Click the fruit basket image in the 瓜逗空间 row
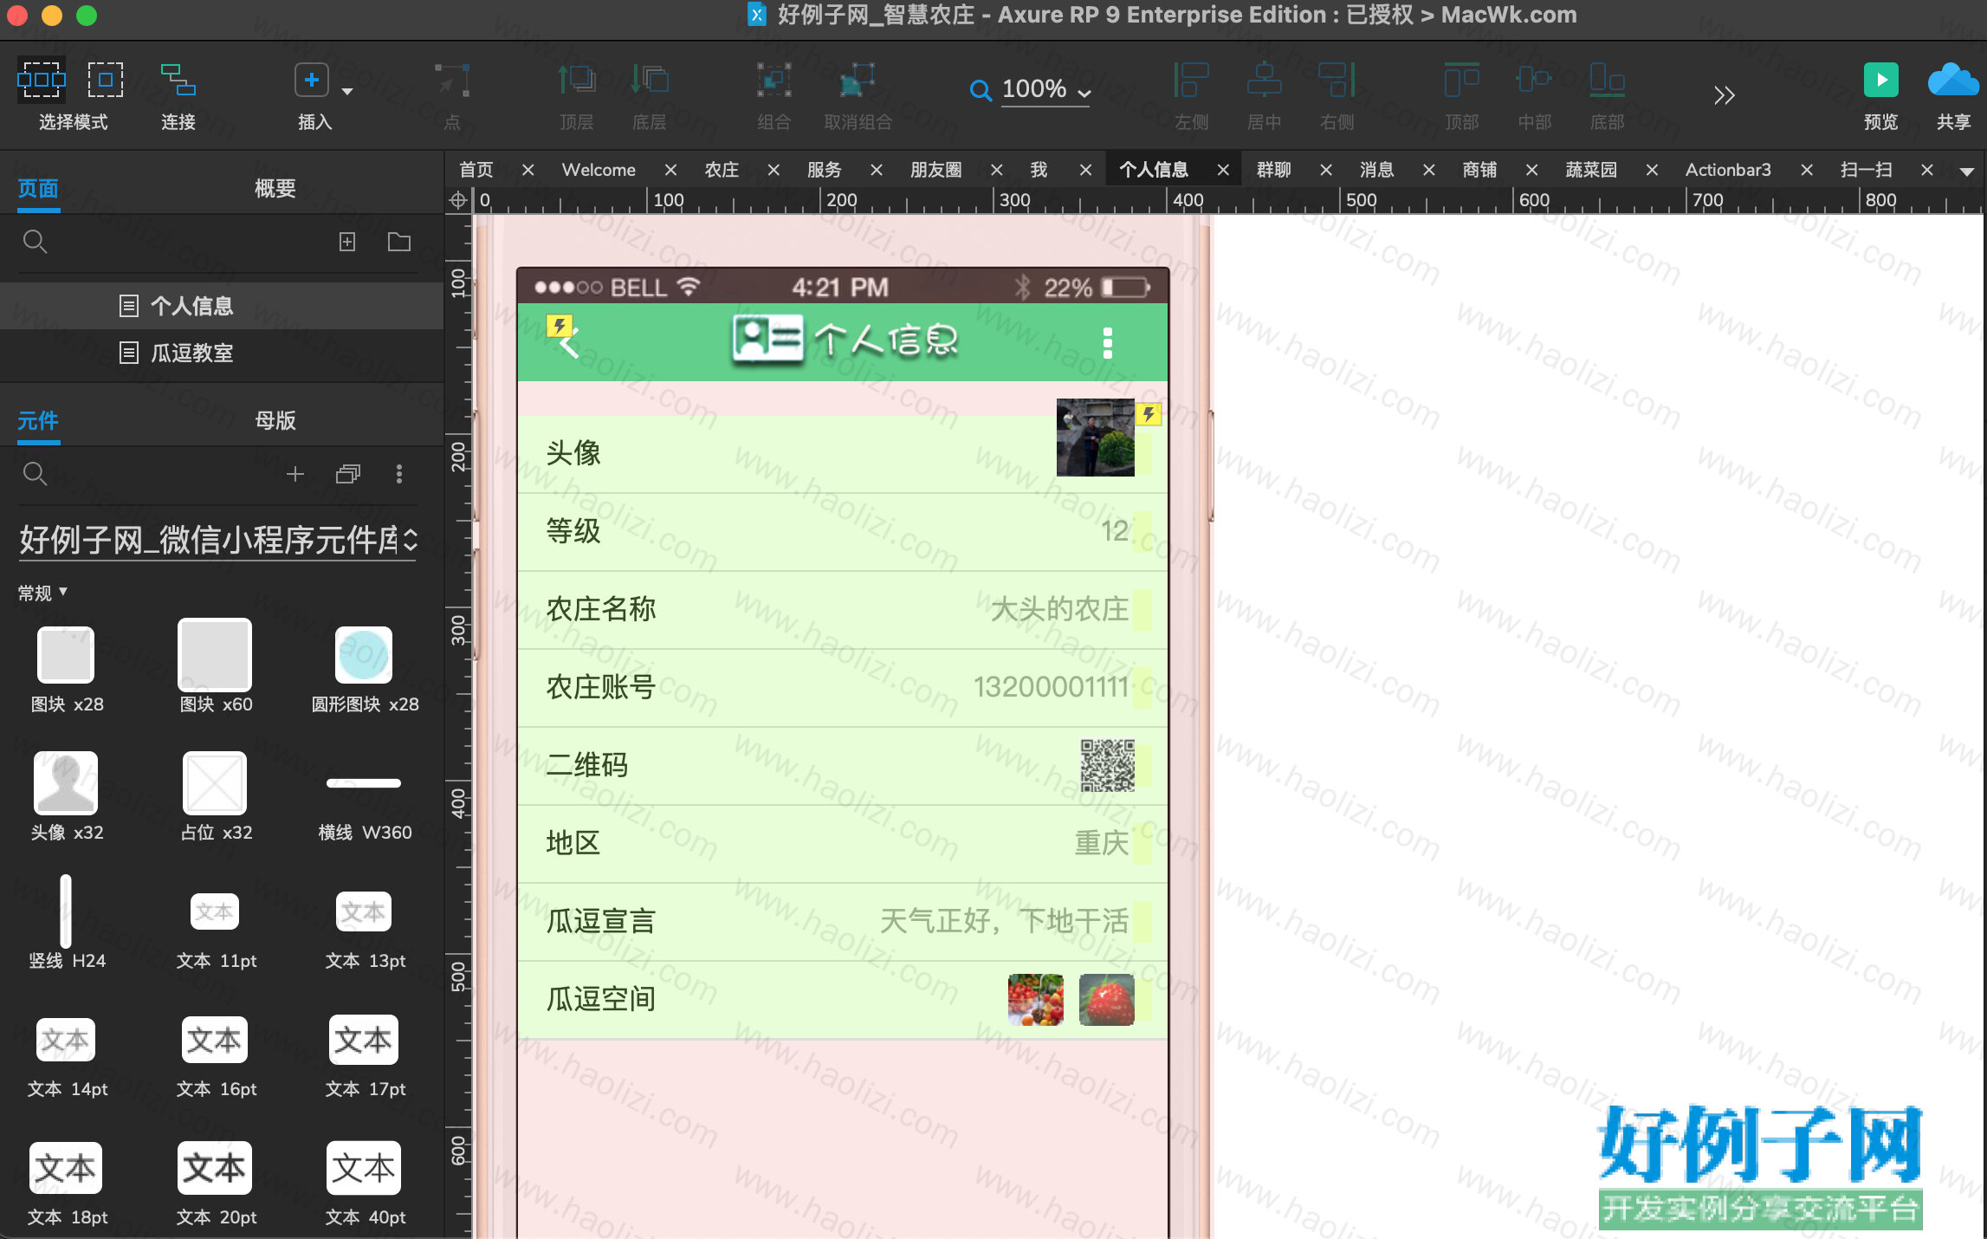This screenshot has height=1239, width=1987. click(1035, 999)
